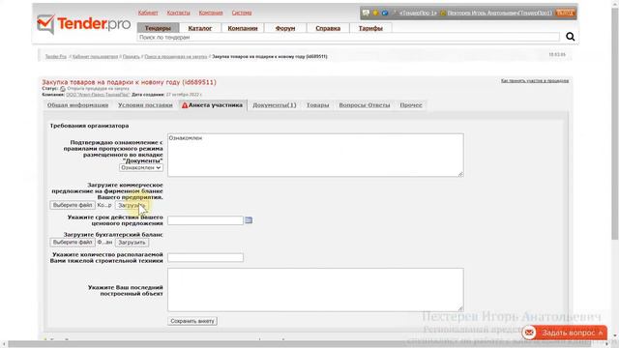This screenshot has height=348, width=619.
Task: Click the Компания top link
Action: pyautogui.click(x=211, y=13)
